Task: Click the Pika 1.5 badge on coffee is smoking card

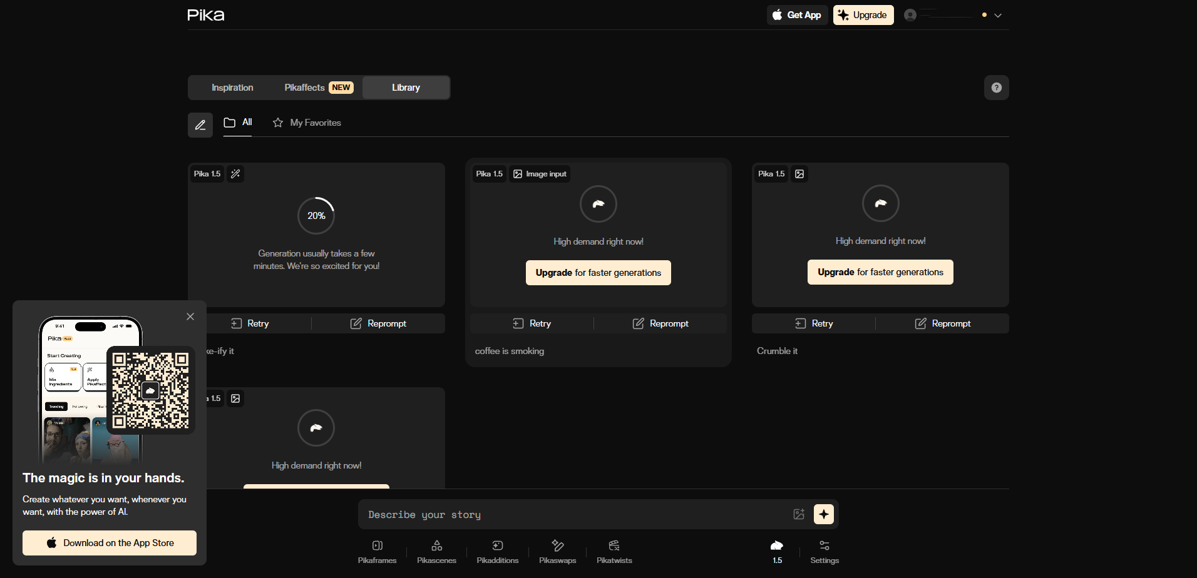Action: click(x=490, y=174)
